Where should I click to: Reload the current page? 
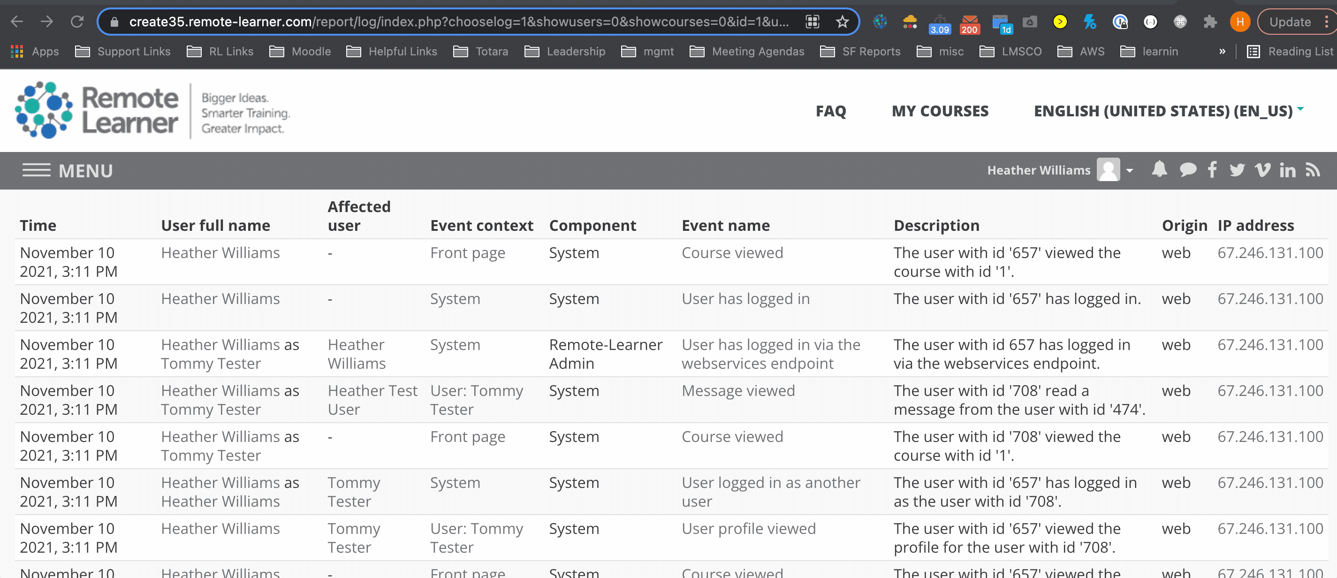pos(77,22)
